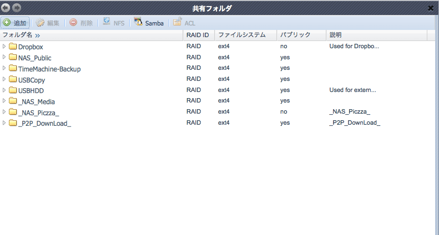
Task: Select the Dropbox folder name
Action: point(31,47)
